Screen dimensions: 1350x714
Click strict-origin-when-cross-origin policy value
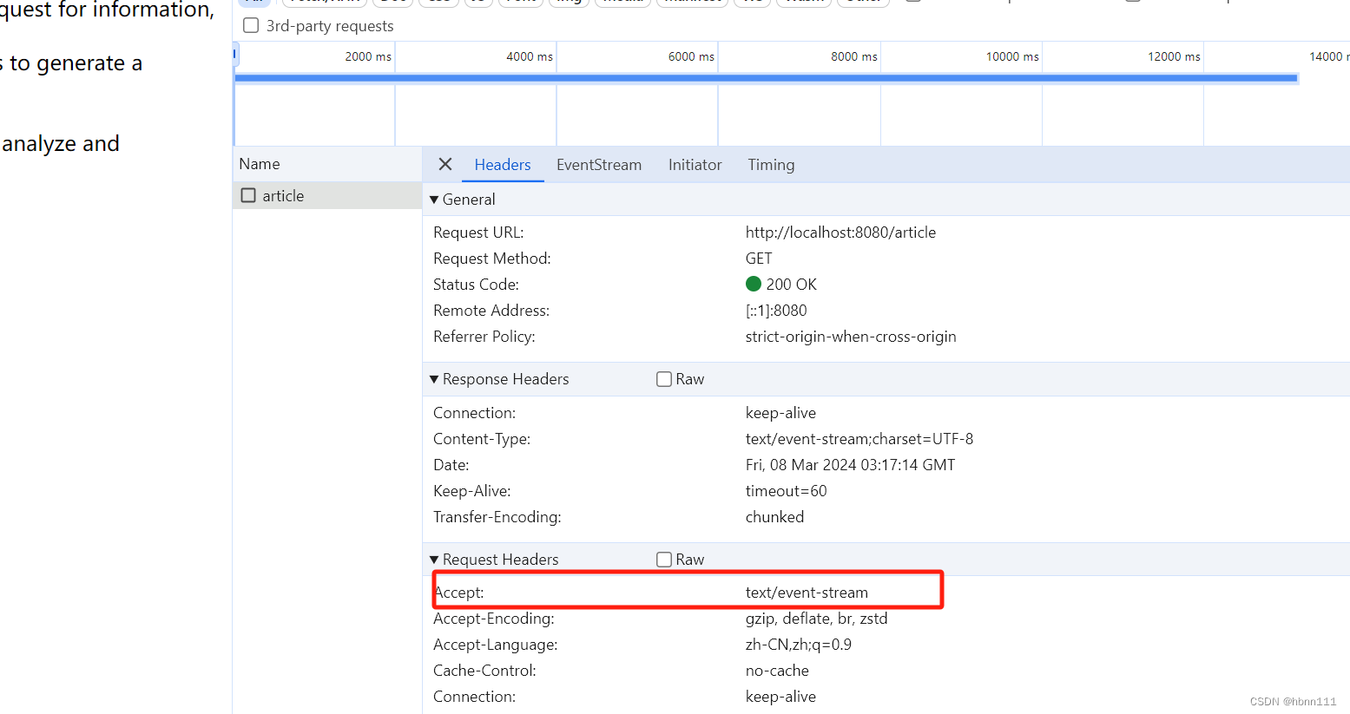coord(851,337)
